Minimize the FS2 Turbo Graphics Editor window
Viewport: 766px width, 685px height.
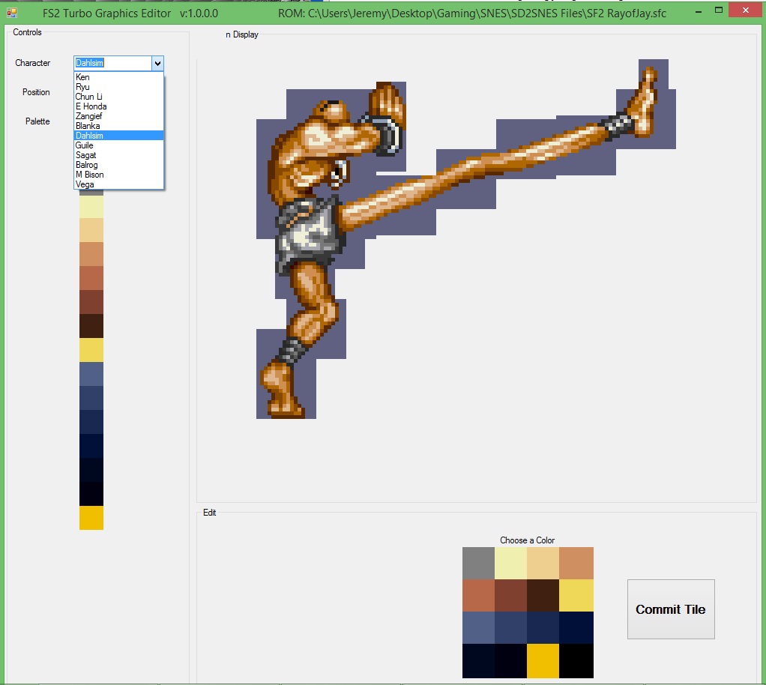[699, 10]
